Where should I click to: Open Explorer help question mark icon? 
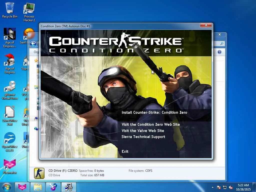(219, 52)
